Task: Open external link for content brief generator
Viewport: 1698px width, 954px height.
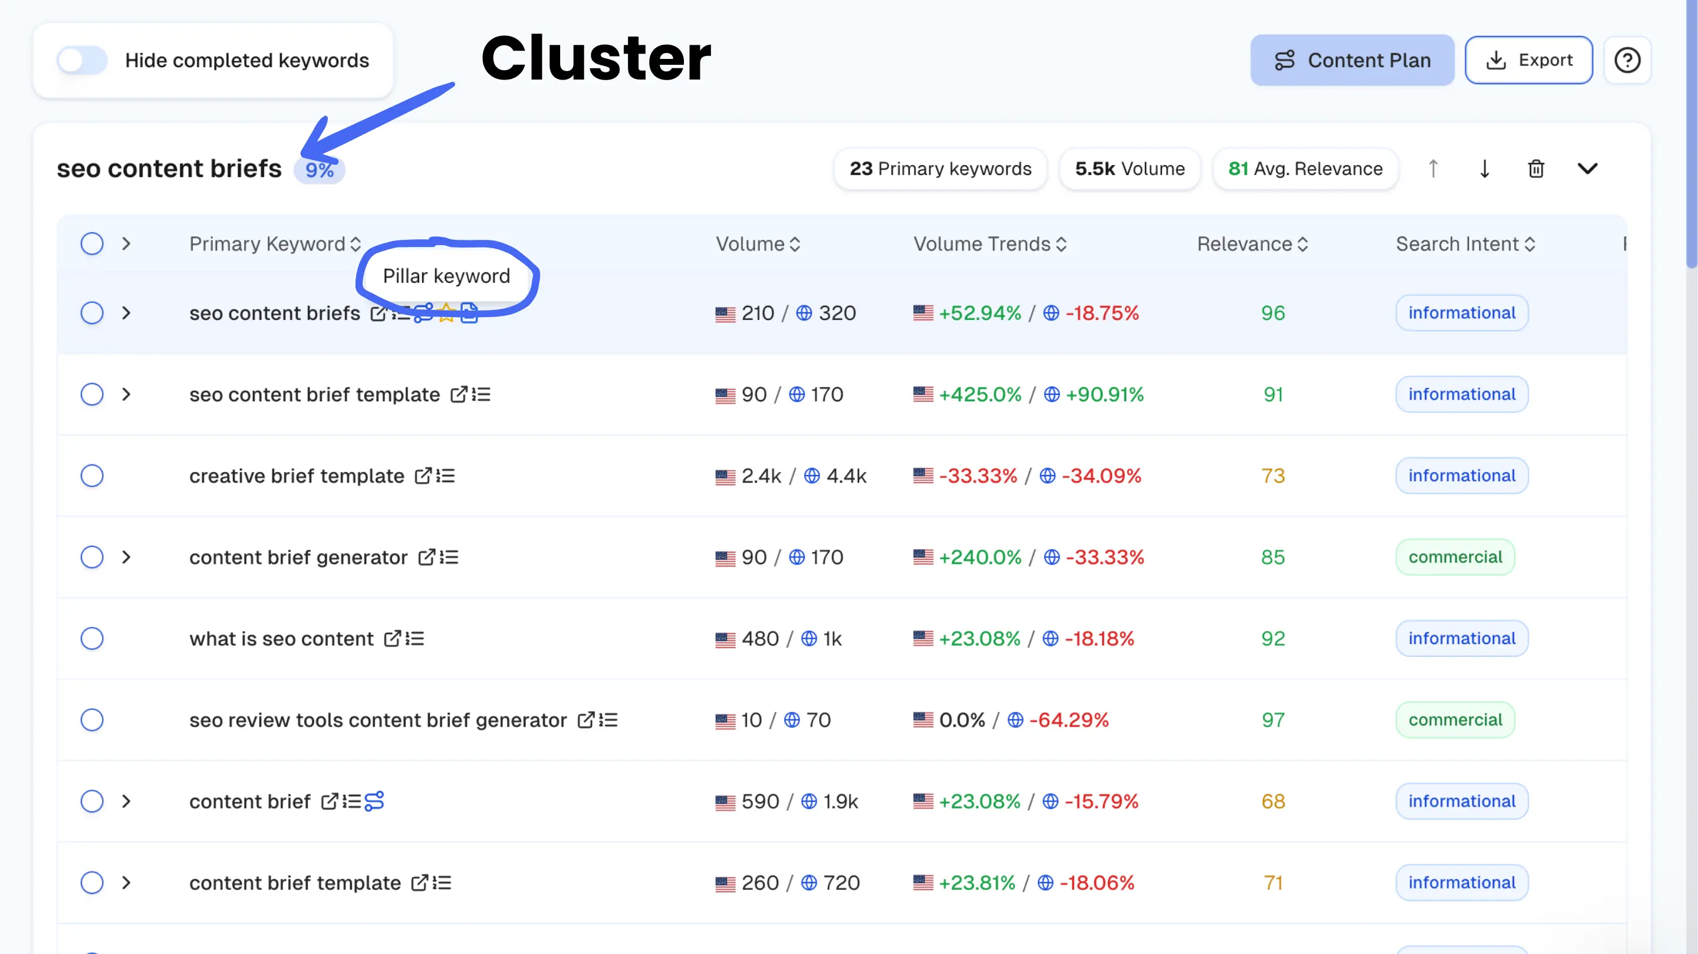Action: [x=426, y=557]
